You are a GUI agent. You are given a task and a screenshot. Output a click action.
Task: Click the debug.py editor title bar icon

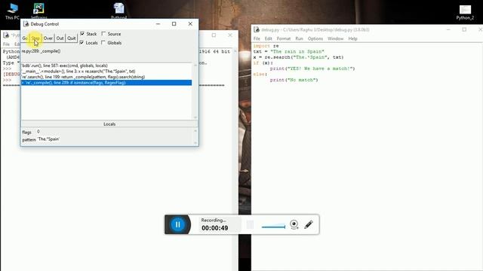[257, 29]
